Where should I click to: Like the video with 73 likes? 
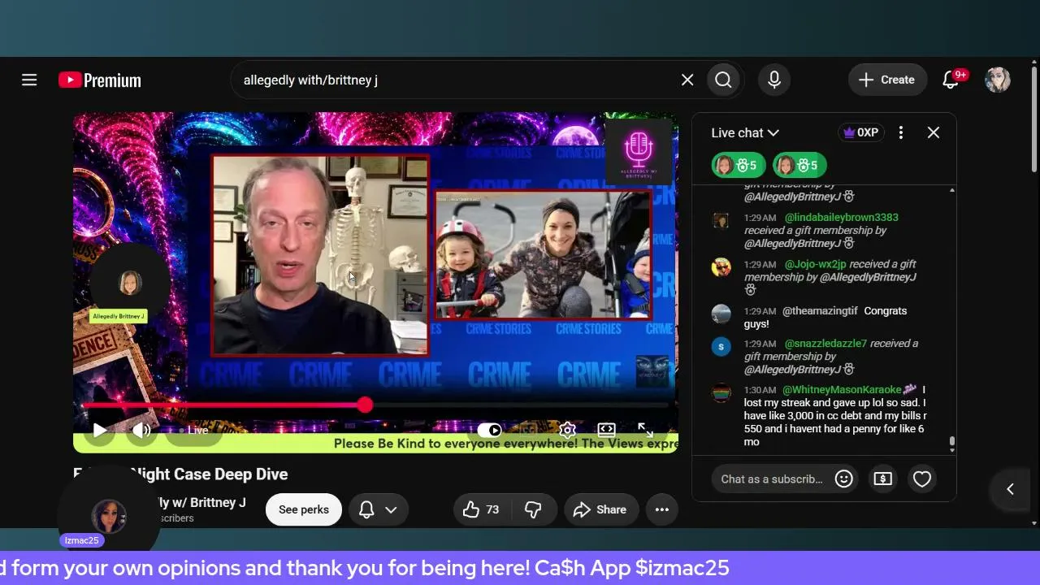[x=483, y=509]
